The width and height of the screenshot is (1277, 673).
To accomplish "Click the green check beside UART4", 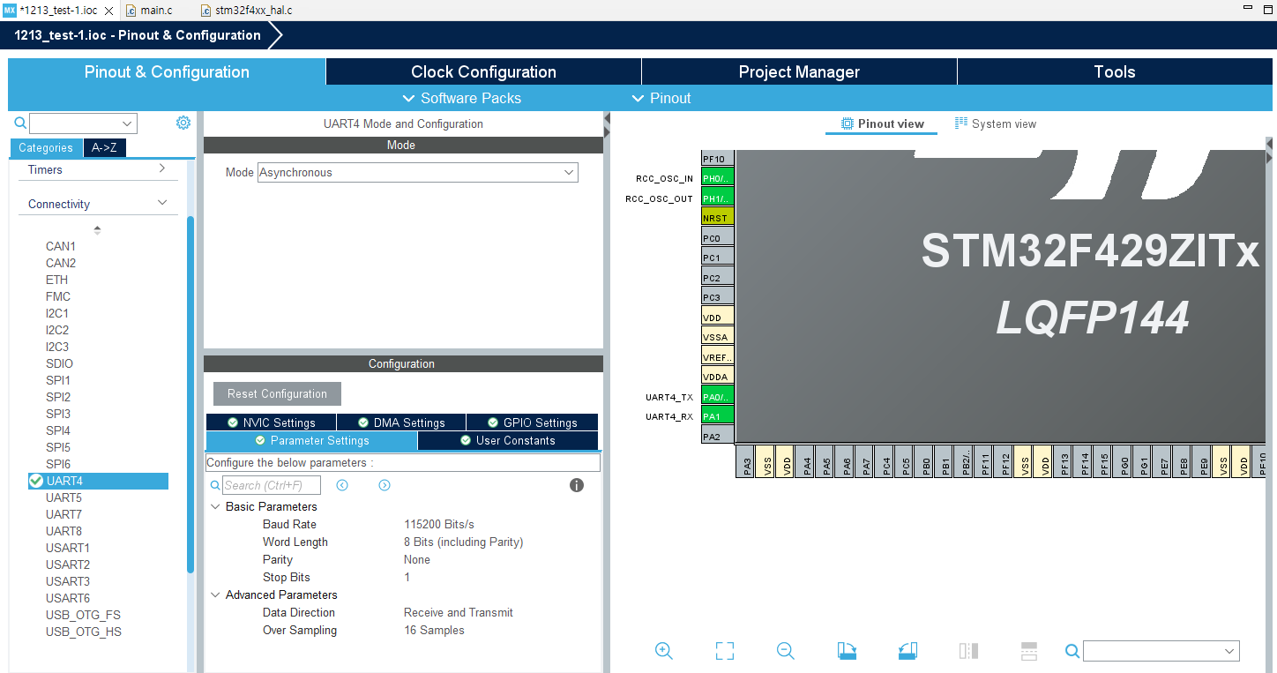I will tap(36, 481).
